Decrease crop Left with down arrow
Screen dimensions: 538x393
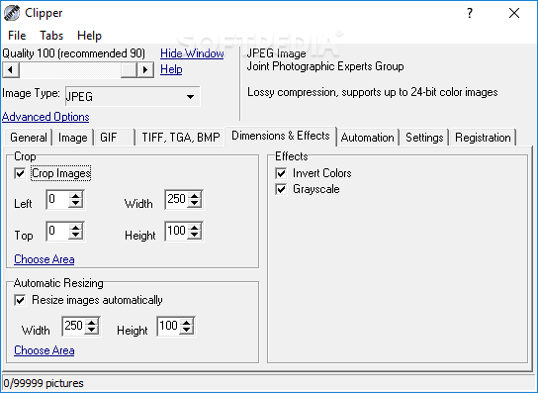(76, 203)
